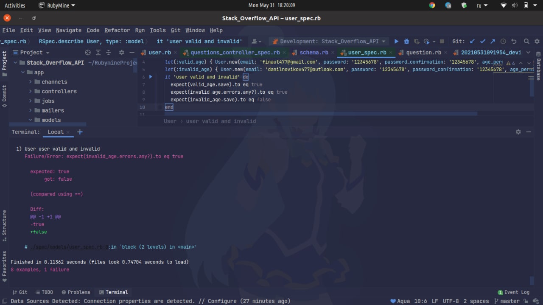Show hidden editor tabs dropdown arrow

pos(528,53)
